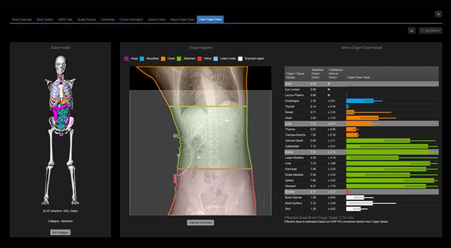451x248 pixels.
Task: Select the highlighted Bladder row
Action: pyautogui.click(x=362, y=192)
